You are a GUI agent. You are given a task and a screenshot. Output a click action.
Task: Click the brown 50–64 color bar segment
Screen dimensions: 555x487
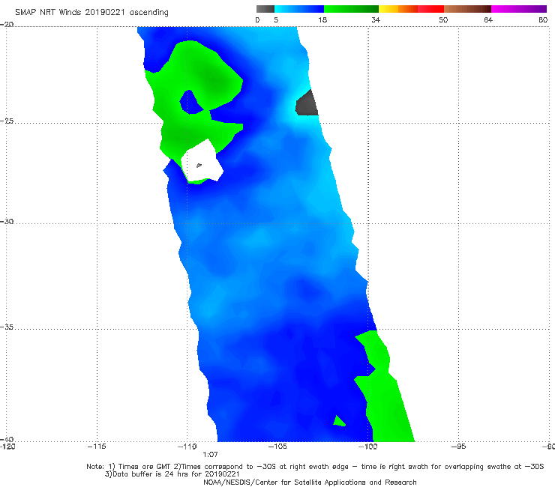[x=467, y=9]
